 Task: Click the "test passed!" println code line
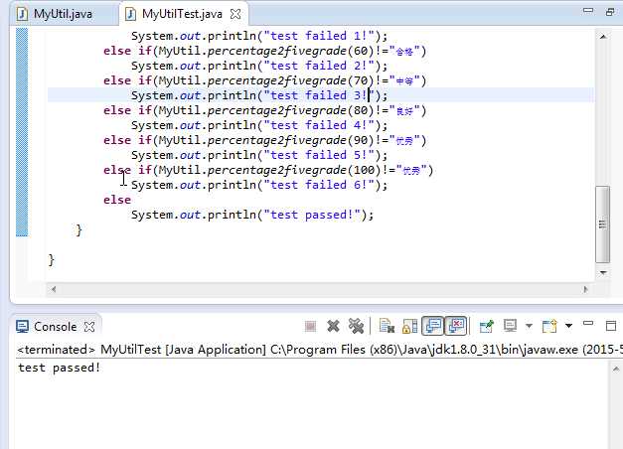tap(252, 215)
